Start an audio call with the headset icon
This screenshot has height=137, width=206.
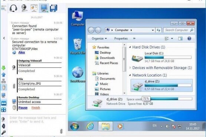(13, 8)
